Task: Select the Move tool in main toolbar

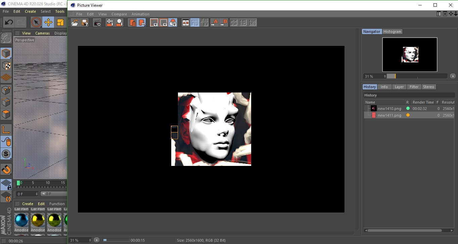Action: (48, 22)
